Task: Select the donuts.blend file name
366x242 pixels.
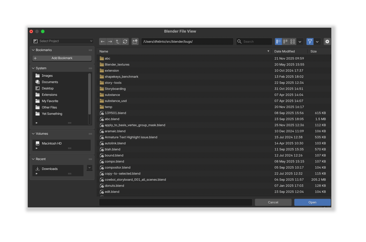Action: pyautogui.click(x=114, y=186)
